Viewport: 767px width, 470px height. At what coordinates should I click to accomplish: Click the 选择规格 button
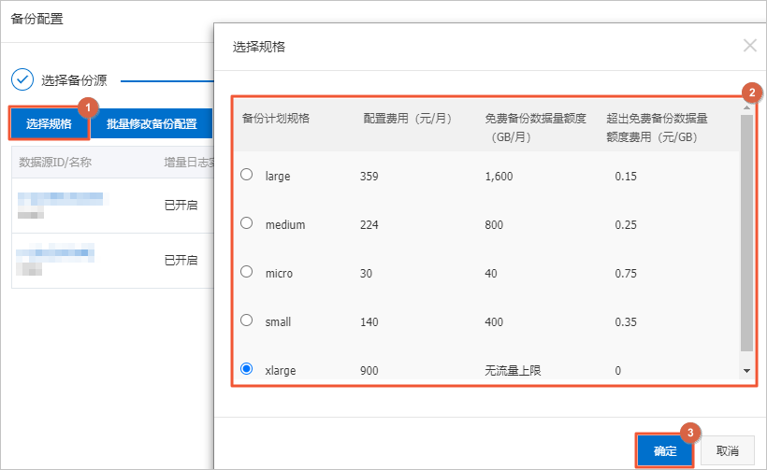[49, 123]
